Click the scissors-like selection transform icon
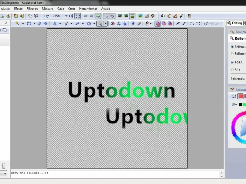The height and width of the screenshot is (184, 246). 39,24
